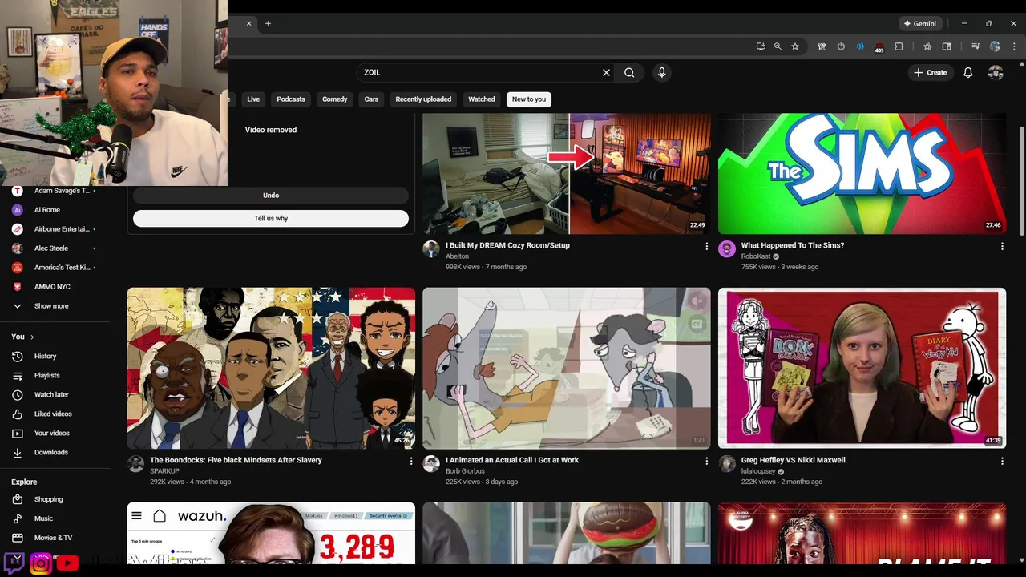Open the media control music-note icon

[976, 46]
